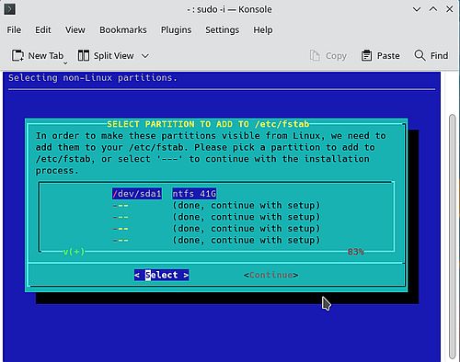This screenshot has width=460, height=362.
Task: Select the /dev/sda1 ntfs 41G partition entry
Action: pyautogui.click(x=165, y=194)
